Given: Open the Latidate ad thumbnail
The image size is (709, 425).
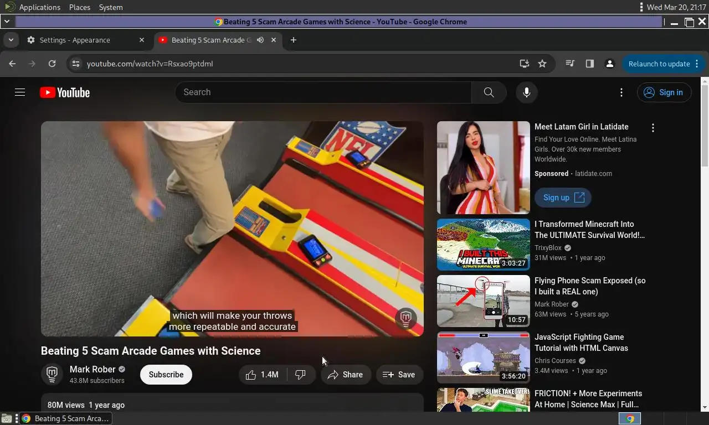Looking at the screenshot, I should pos(483,168).
